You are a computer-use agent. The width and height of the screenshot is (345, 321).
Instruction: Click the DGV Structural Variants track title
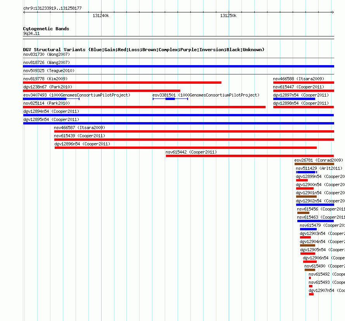[x=144, y=50]
